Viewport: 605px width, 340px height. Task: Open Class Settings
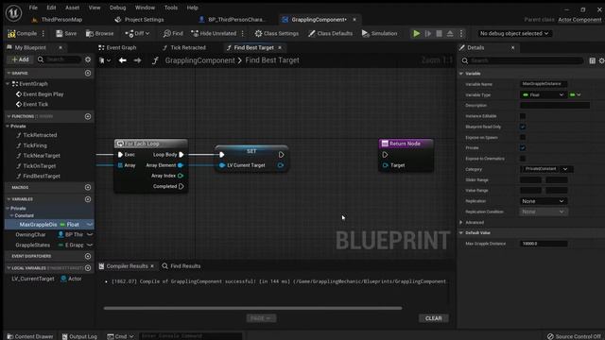[x=277, y=34]
